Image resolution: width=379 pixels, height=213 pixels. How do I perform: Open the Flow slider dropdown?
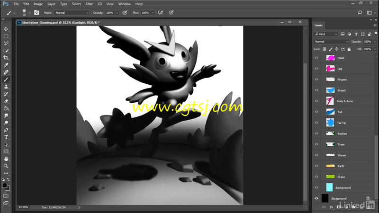point(153,13)
